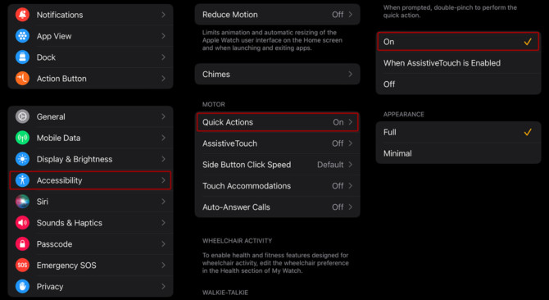549x300 pixels.
Task: Open the Notifications row chevron
Action: click(x=164, y=15)
